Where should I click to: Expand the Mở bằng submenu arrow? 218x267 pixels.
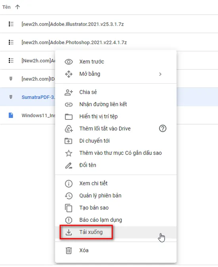point(160,74)
